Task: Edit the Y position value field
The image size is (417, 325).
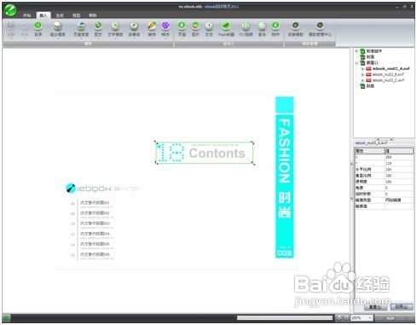Action: pos(398,163)
